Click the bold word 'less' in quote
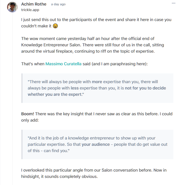 click(x=75, y=88)
